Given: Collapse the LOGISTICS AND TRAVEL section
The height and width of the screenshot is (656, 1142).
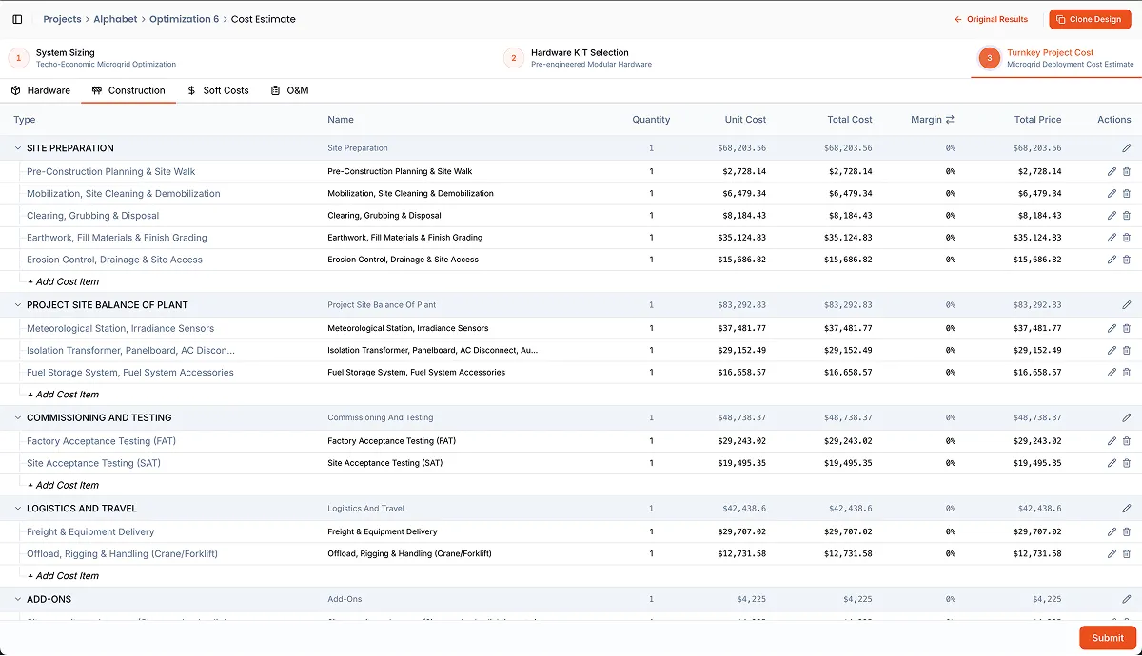Looking at the screenshot, I should [x=17, y=509].
